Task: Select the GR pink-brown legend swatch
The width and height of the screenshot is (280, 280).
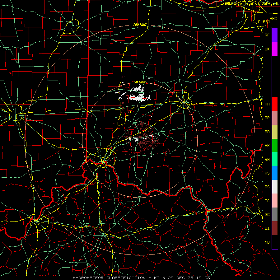Action: [x=275, y=118]
